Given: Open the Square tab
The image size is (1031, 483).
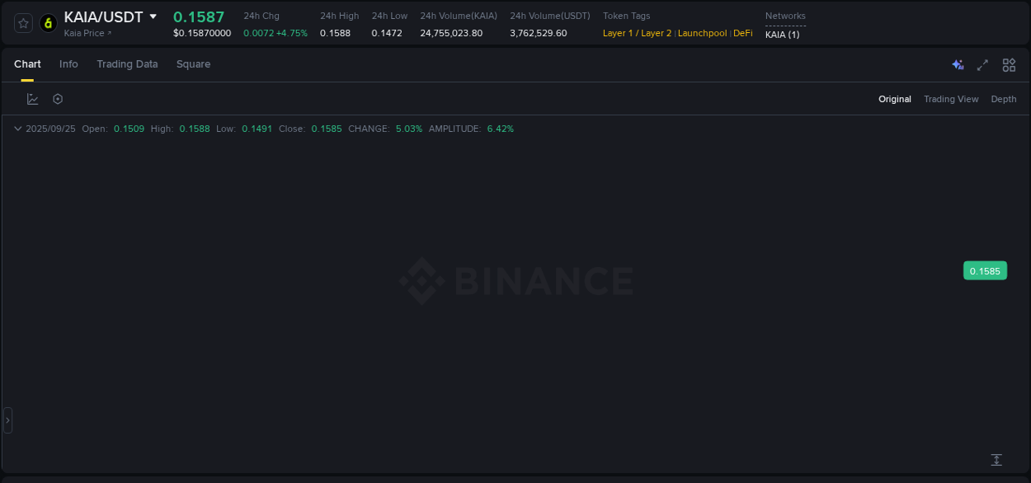Looking at the screenshot, I should [193, 64].
